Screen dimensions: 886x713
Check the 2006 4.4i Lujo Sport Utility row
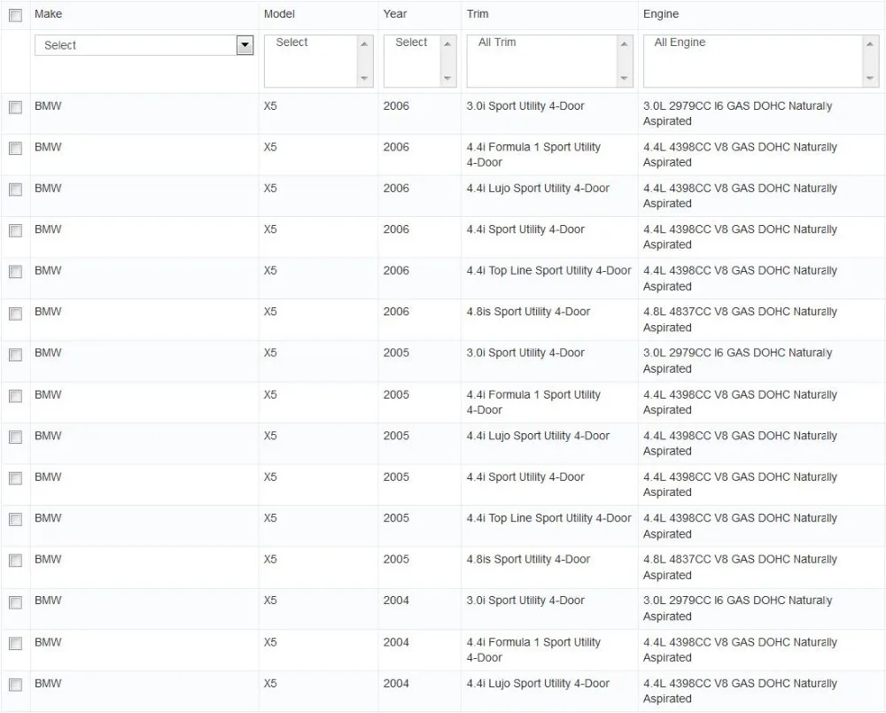pyautogui.click(x=15, y=190)
